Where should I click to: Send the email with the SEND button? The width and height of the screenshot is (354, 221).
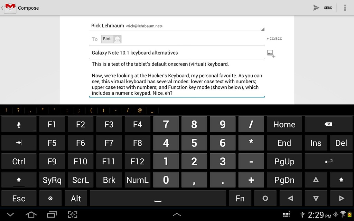coord(323,8)
